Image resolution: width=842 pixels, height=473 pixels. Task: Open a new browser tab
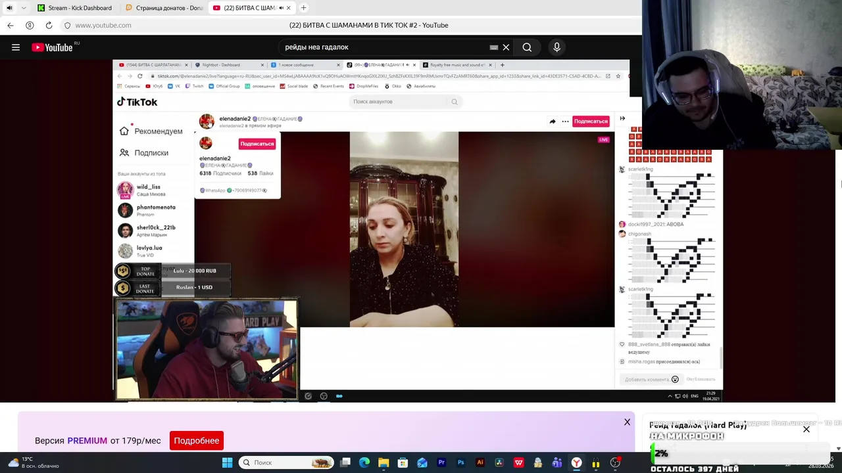[303, 8]
